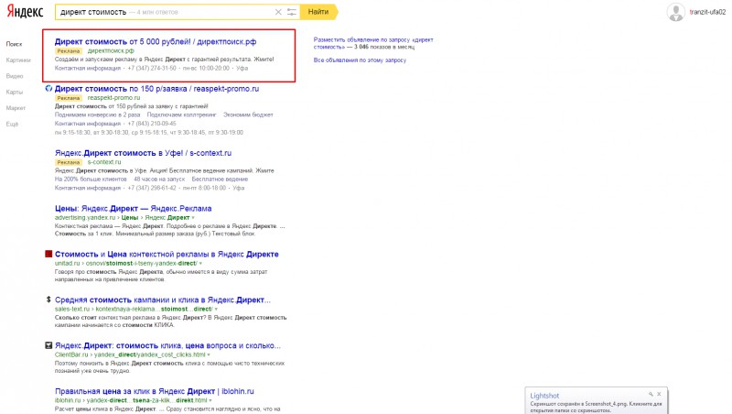Open ad Яндекс.Директ стоимость в Уфе
The width and height of the screenshot is (732, 414).
pyautogui.click(x=144, y=153)
